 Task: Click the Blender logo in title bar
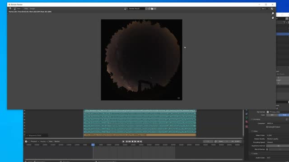pyautogui.click(x=9, y=4)
